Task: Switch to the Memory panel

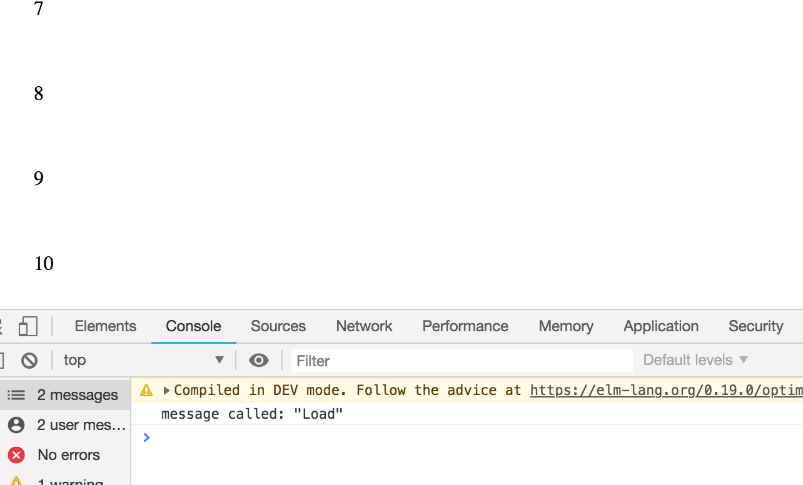Action: click(565, 326)
